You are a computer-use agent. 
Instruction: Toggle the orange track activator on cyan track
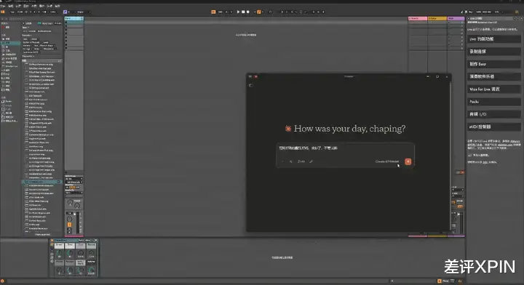point(70,225)
